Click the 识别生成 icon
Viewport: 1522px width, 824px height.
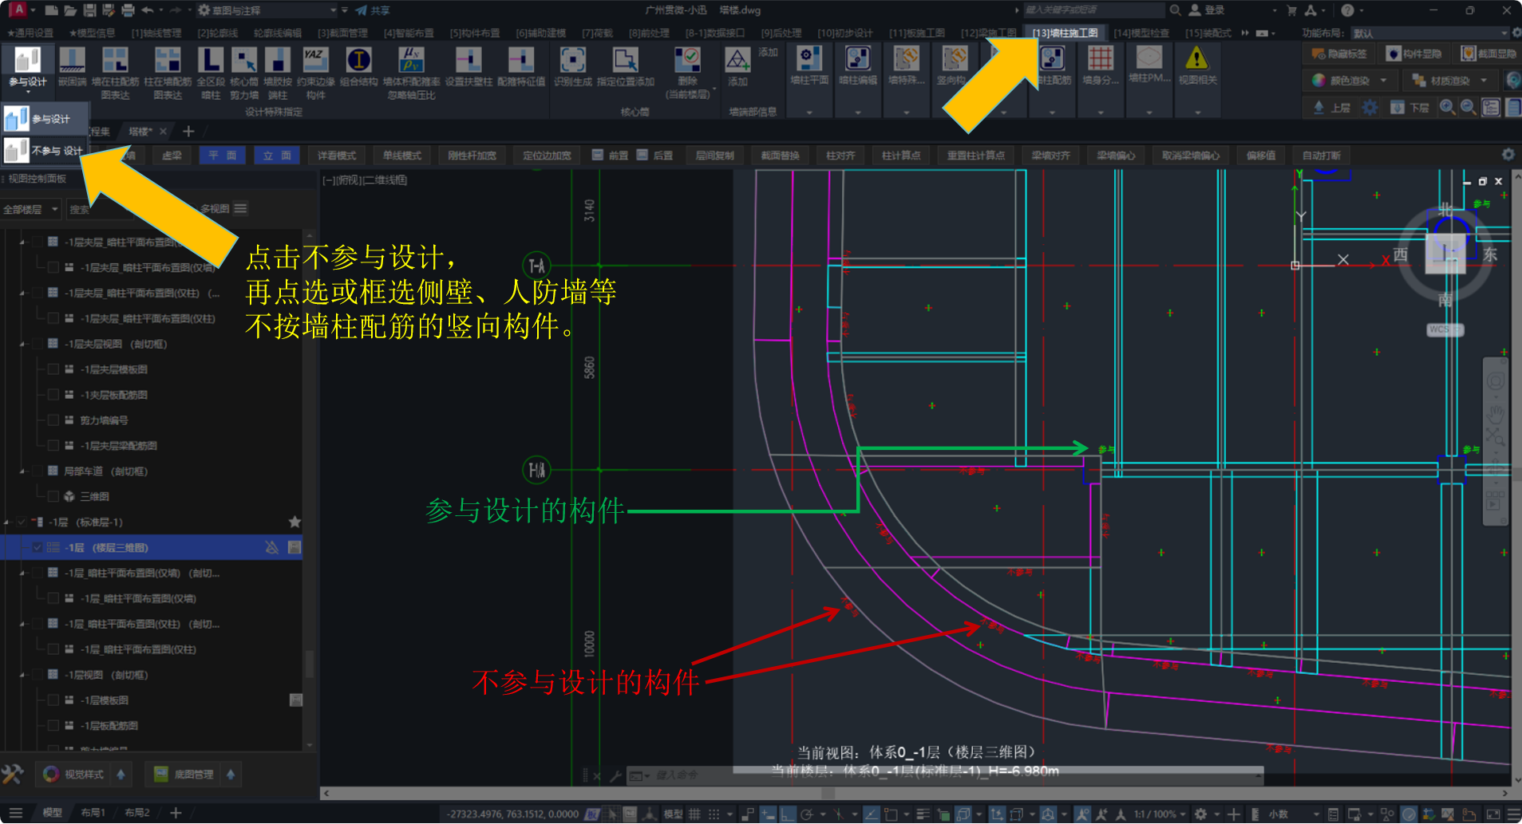pyautogui.click(x=572, y=61)
